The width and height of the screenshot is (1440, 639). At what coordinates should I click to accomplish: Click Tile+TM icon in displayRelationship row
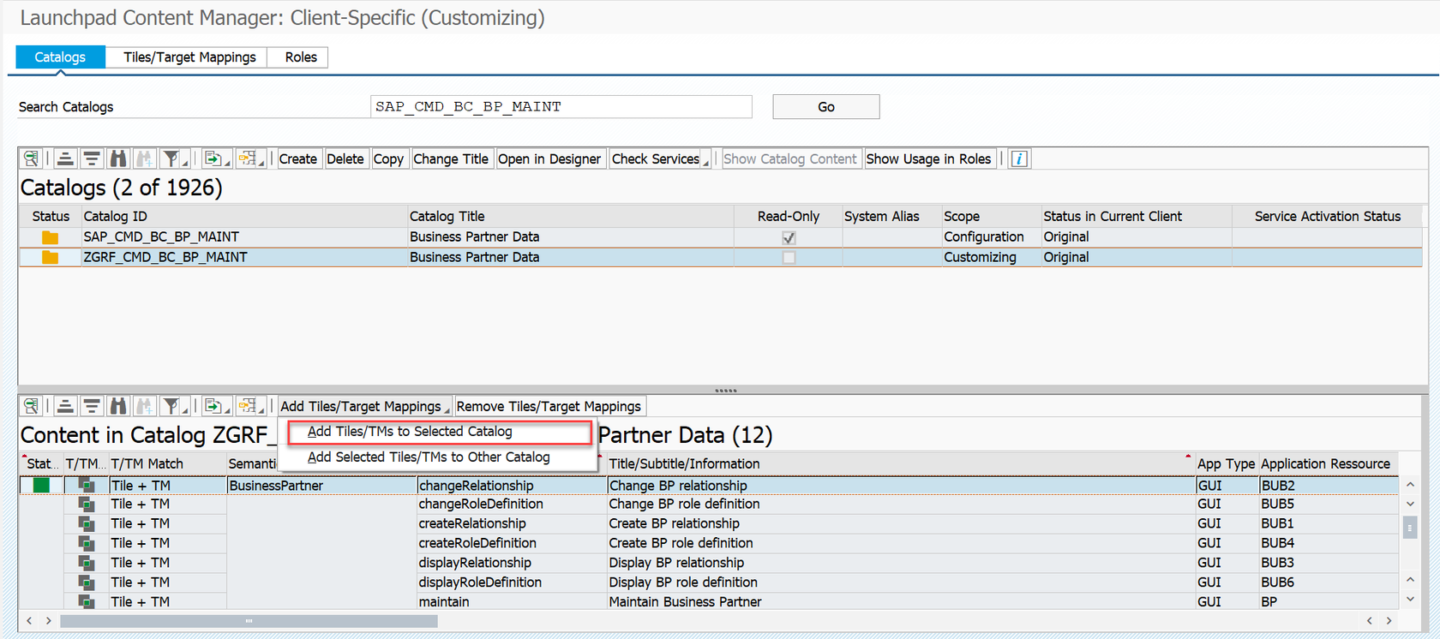click(x=86, y=563)
